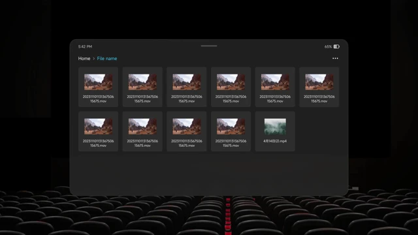Open last .mov video in top row
Screen dimensions: 418x235
[319, 87]
